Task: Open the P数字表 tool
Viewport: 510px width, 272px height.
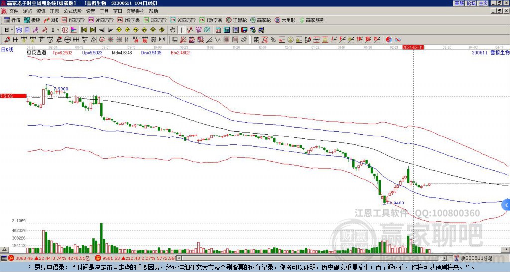Action: [x=128, y=20]
